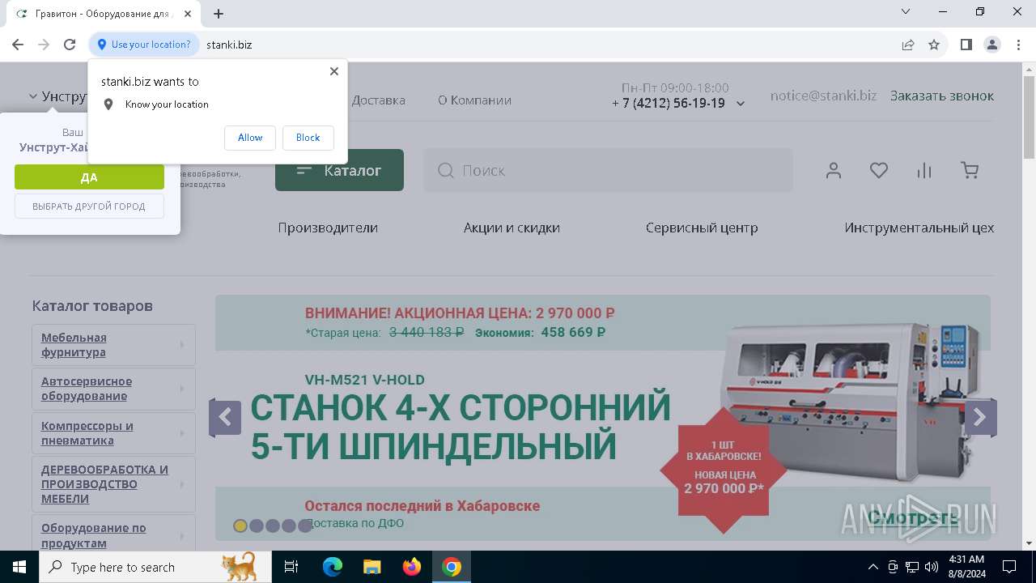Screen dimensions: 1036x583
Task: Open Chrome three-dot menu
Action: click(x=1017, y=45)
